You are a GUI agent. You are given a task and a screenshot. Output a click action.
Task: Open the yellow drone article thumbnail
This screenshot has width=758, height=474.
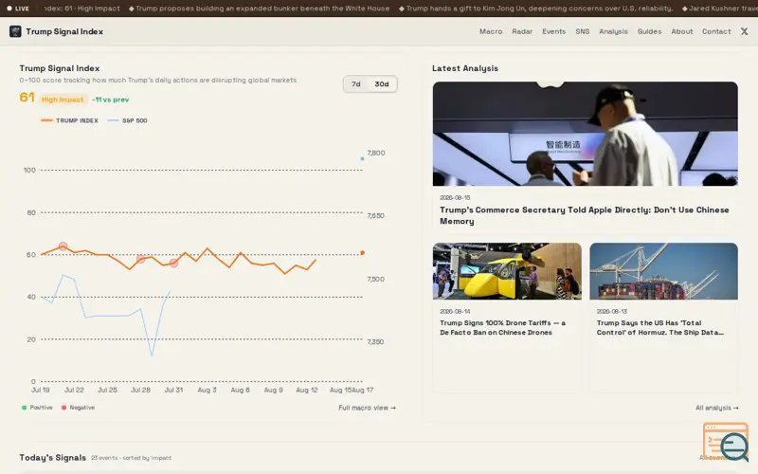[507, 271]
